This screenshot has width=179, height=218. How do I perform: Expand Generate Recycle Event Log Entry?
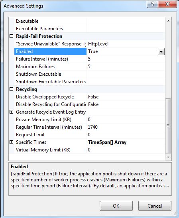(12, 112)
